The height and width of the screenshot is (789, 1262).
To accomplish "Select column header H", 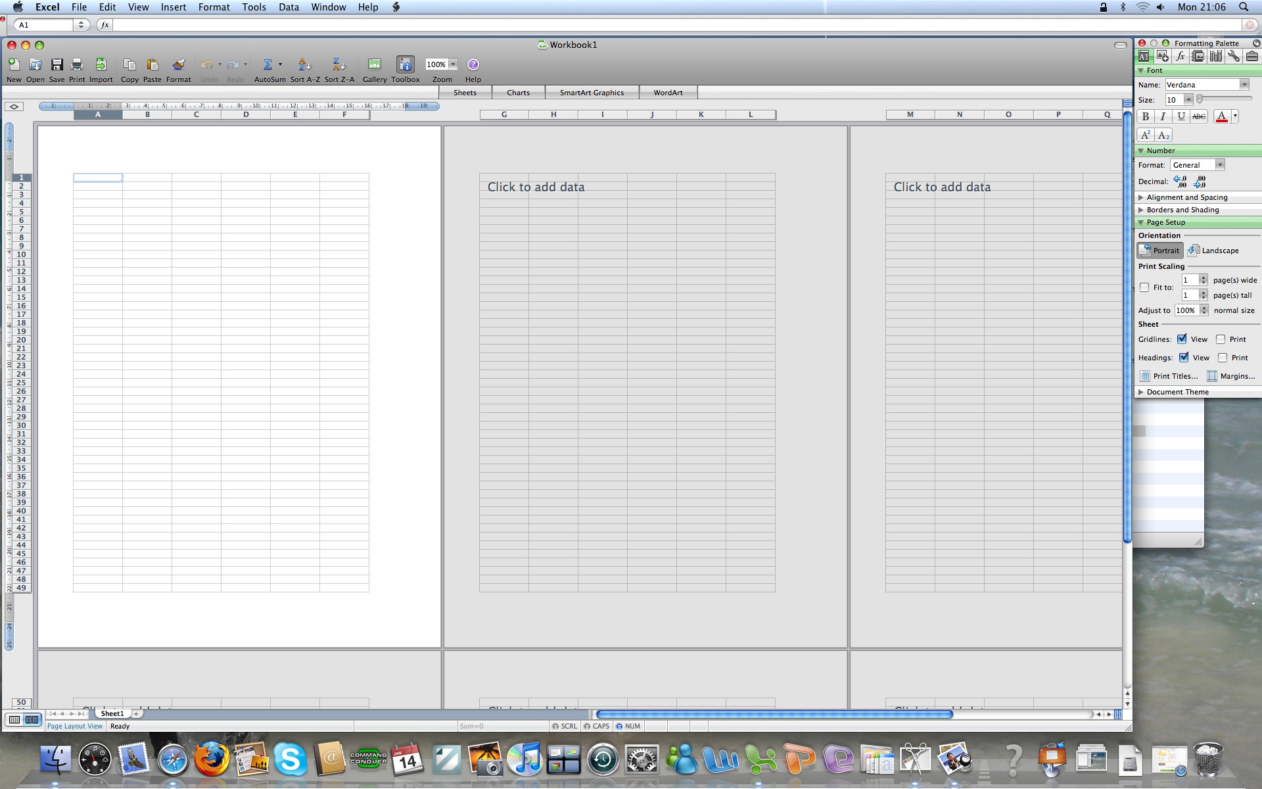I will click(553, 114).
